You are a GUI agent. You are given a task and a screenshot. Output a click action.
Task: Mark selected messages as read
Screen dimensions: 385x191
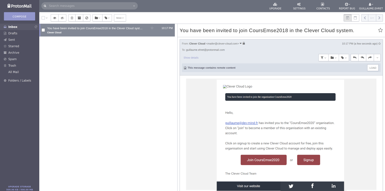tap(55, 18)
